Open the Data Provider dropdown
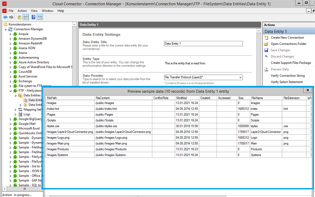Viewport: 315px width, 197px height. coord(240,78)
